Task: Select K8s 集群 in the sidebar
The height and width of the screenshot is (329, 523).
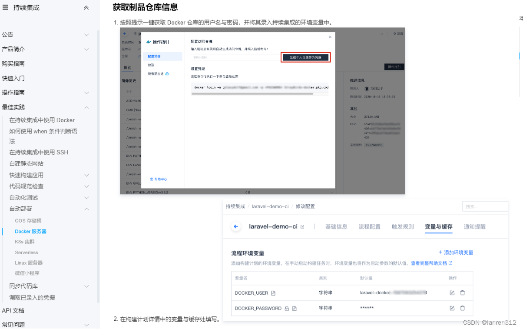Action: coord(25,242)
